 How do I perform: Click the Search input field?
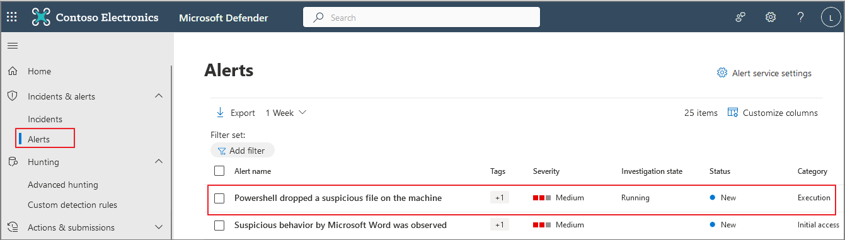(422, 18)
